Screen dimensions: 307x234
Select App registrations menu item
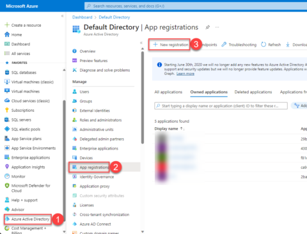click(94, 168)
